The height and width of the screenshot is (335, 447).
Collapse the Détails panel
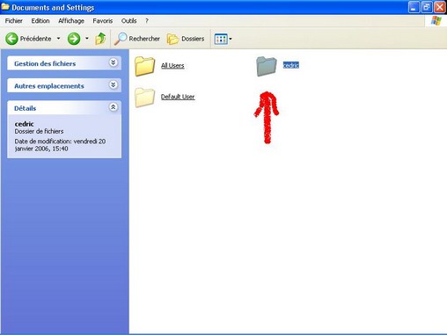114,107
